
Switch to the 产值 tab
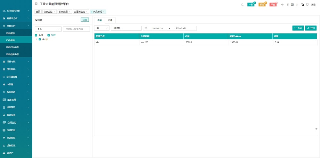point(110,20)
